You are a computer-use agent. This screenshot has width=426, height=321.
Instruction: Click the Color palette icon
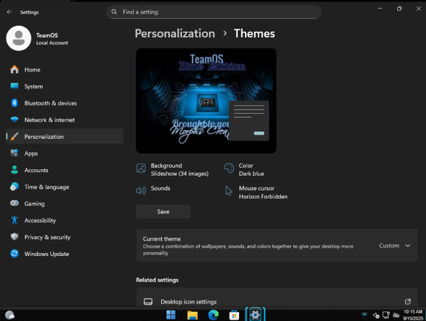pyautogui.click(x=229, y=168)
